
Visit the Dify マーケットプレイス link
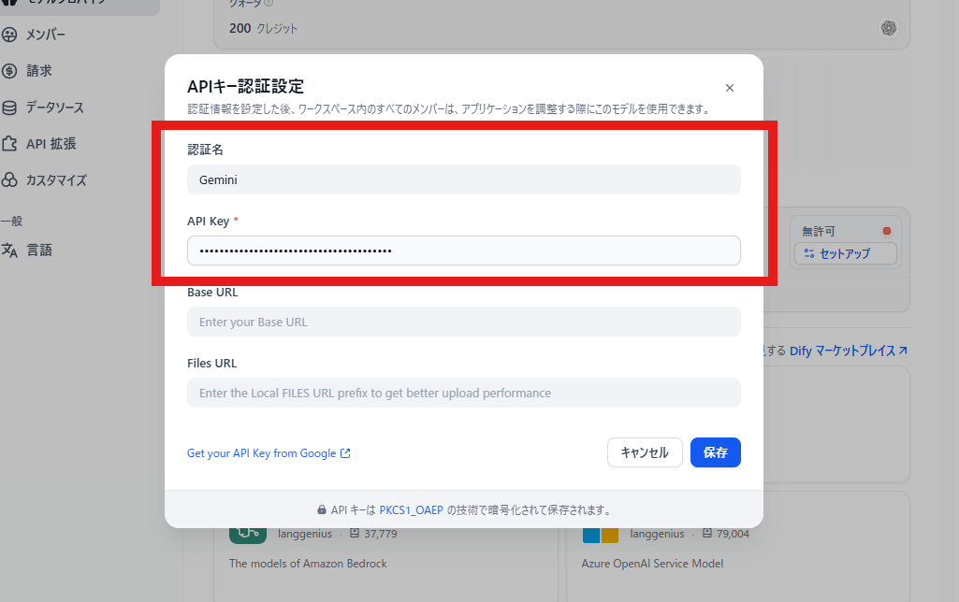tap(848, 351)
